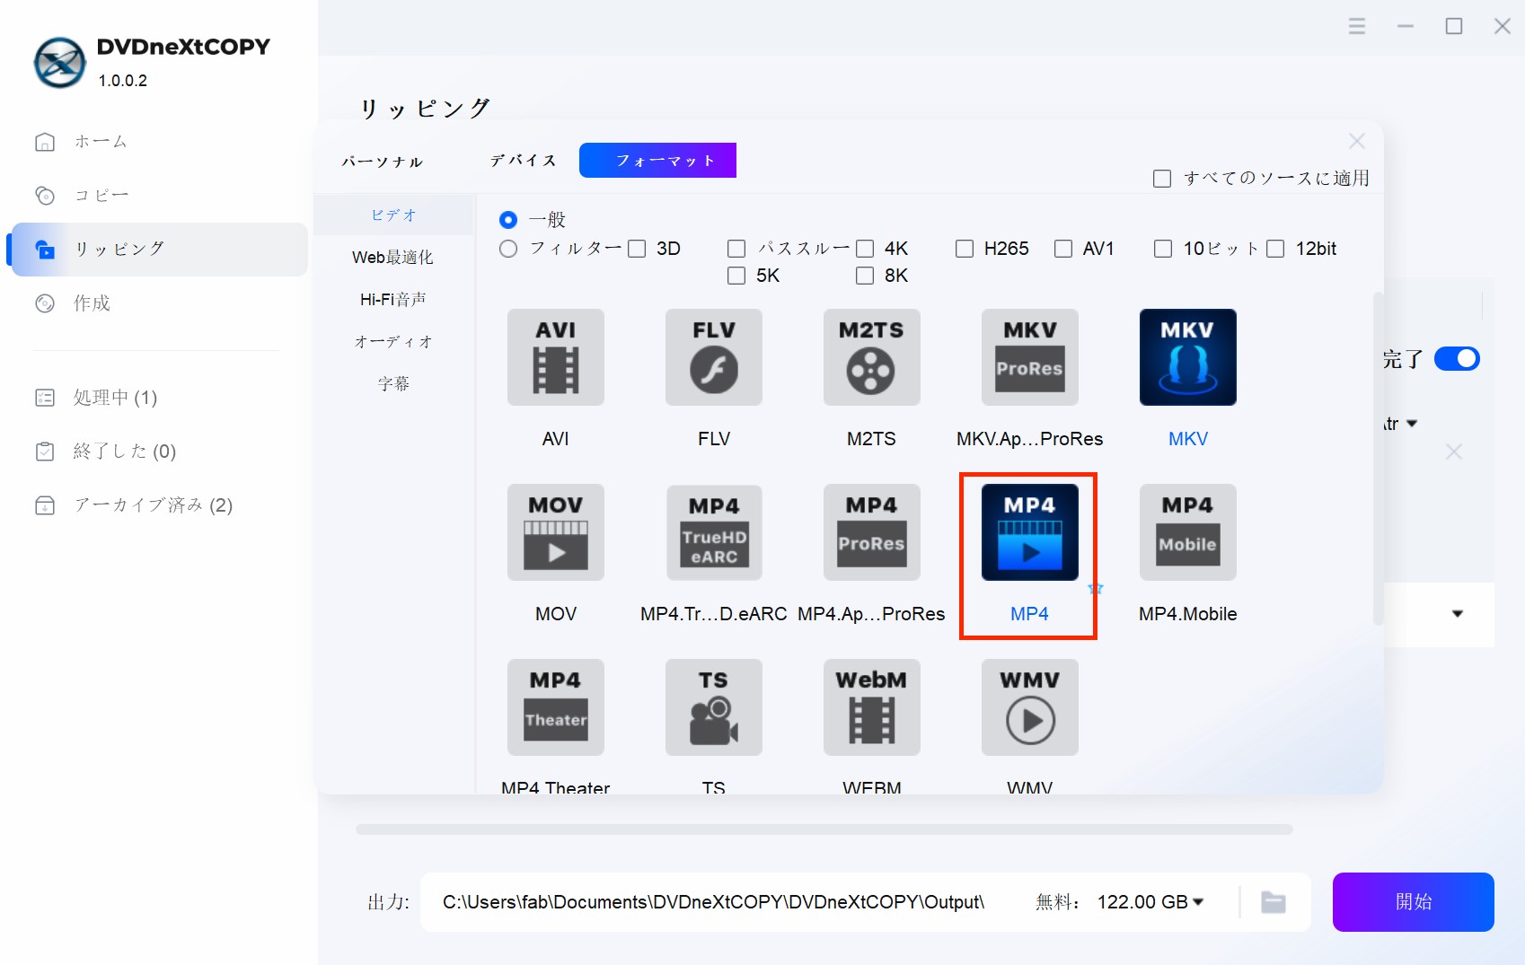This screenshot has width=1525, height=965.
Task: Select the MP4 Apple ProRes format icon
Action: (x=871, y=532)
